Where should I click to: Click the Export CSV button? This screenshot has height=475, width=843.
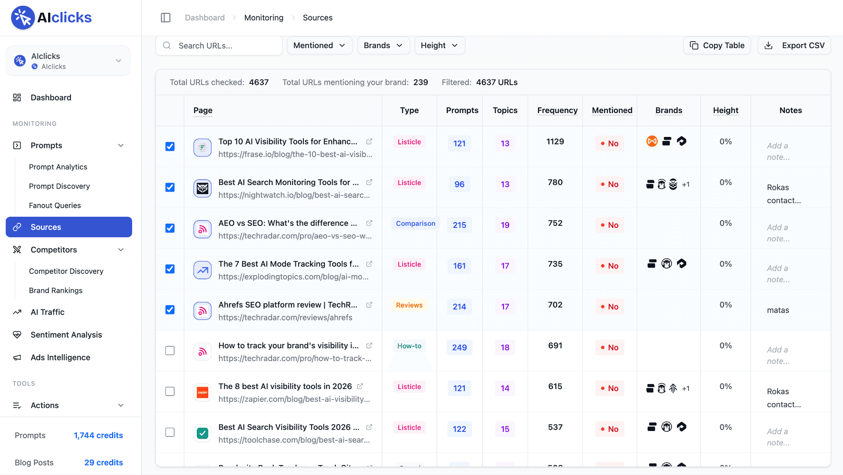(x=794, y=45)
